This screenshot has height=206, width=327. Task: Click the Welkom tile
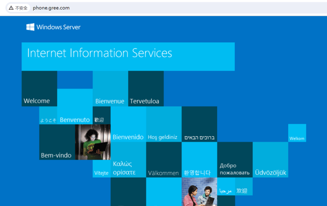pos(297,133)
